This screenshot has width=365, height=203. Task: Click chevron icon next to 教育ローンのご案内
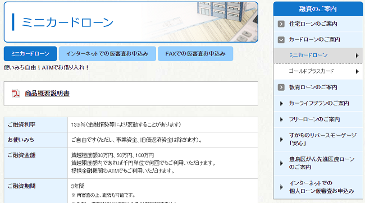click(281, 87)
